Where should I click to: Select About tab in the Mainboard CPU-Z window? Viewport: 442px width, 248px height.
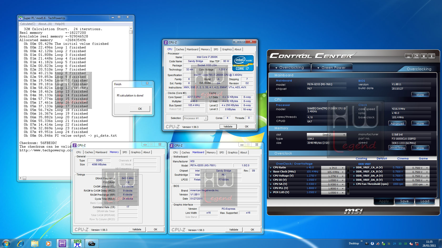[x=244, y=152]
